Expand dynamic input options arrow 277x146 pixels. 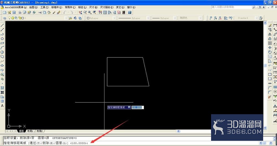click(x=129, y=107)
